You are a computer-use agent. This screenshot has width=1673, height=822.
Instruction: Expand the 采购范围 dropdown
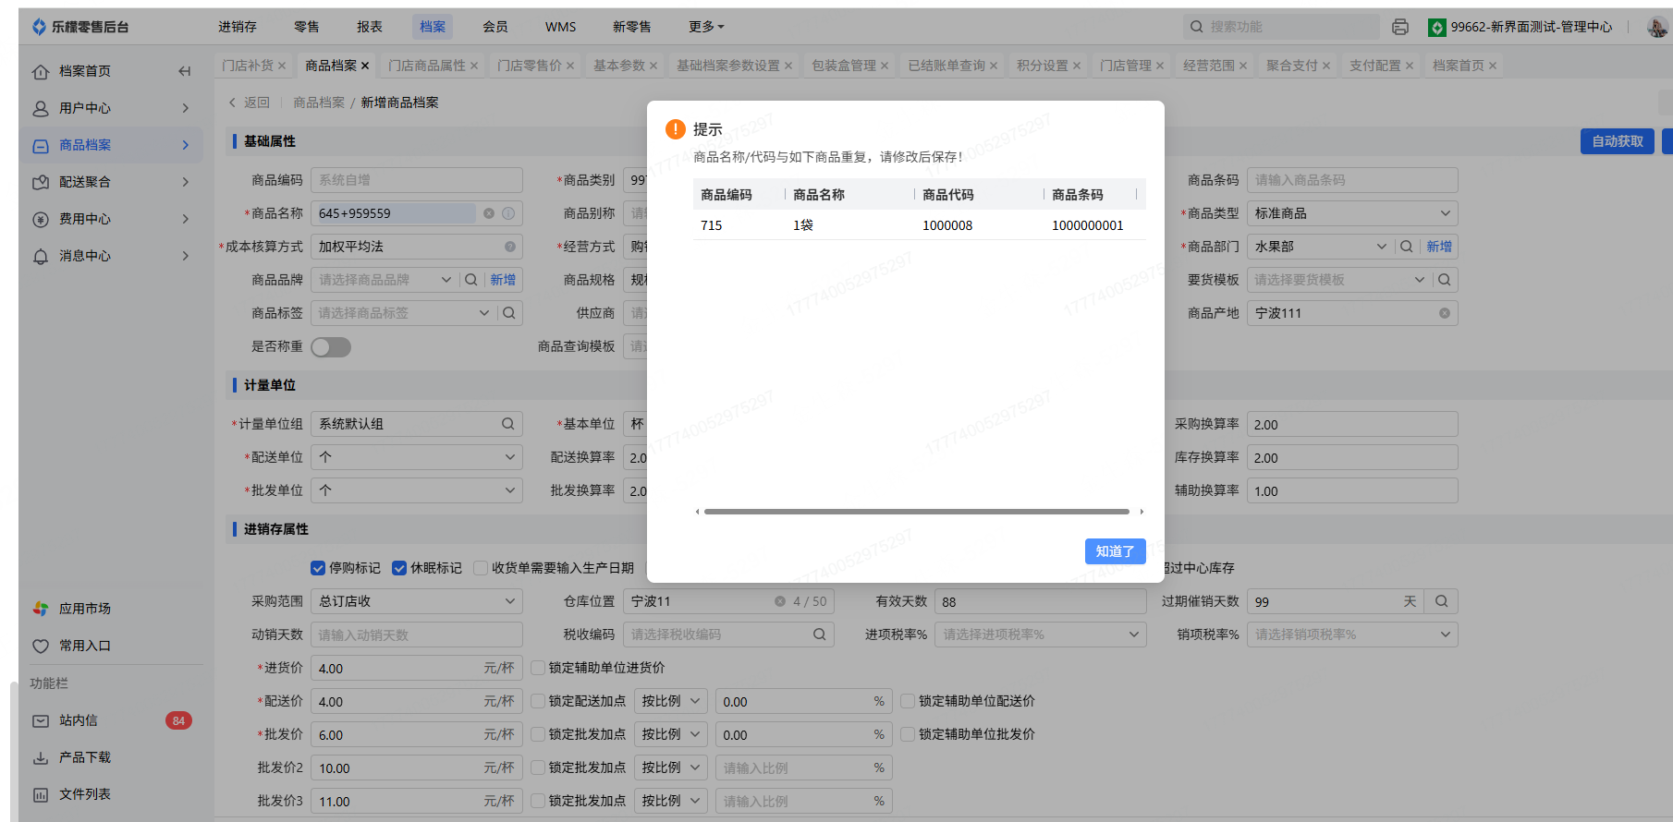(416, 601)
